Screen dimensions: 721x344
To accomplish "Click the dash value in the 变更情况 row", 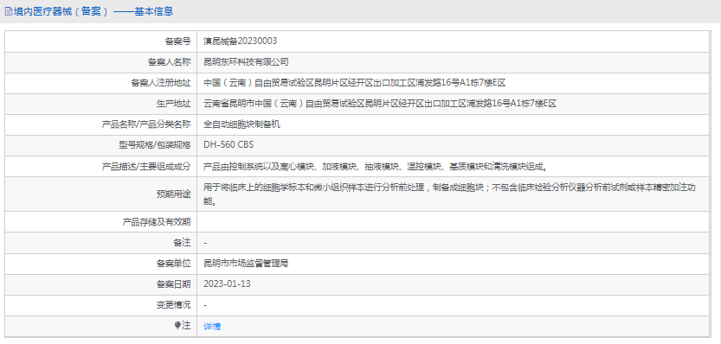I will [x=205, y=305].
